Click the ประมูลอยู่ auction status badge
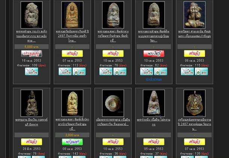229x158 pixels. [x=32, y=54]
